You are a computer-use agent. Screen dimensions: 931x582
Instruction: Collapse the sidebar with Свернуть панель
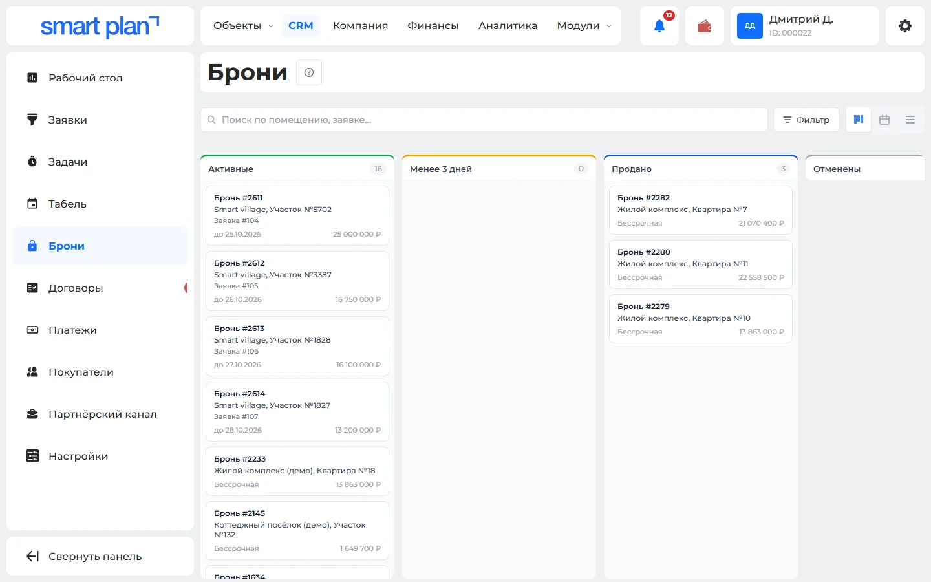click(100, 556)
